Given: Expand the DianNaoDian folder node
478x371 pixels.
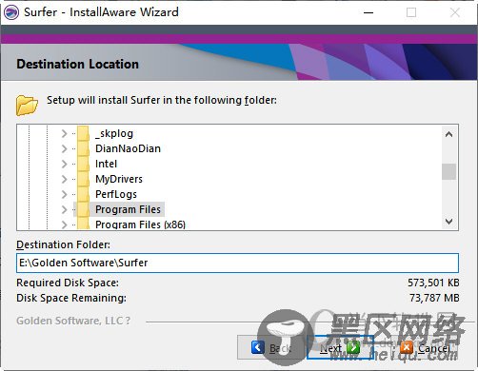Looking at the screenshot, I should tap(65, 148).
